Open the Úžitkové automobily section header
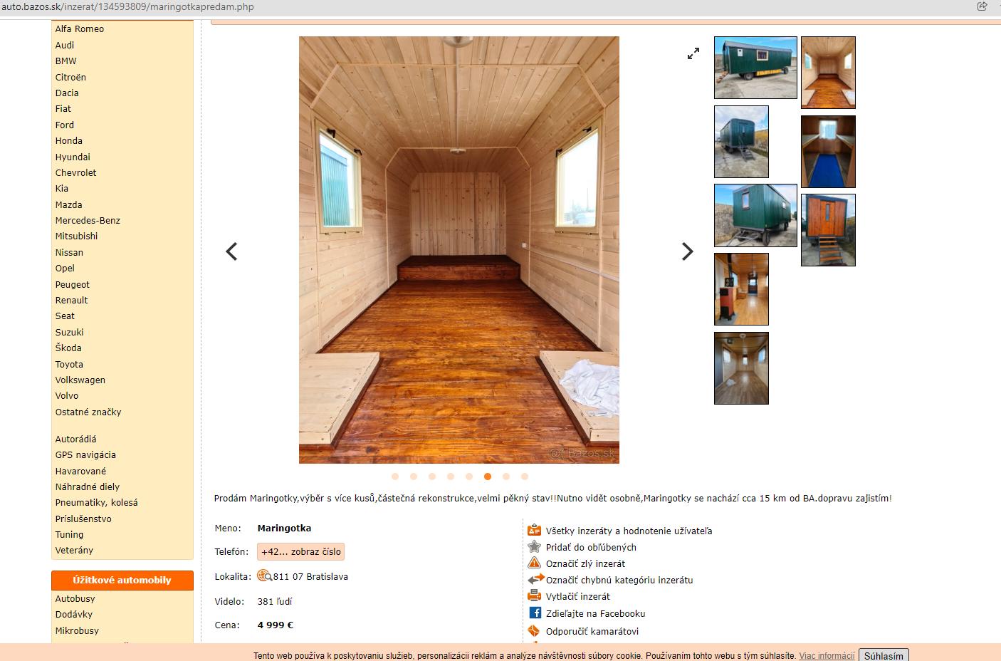1001x661 pixels. pos(122,580)
